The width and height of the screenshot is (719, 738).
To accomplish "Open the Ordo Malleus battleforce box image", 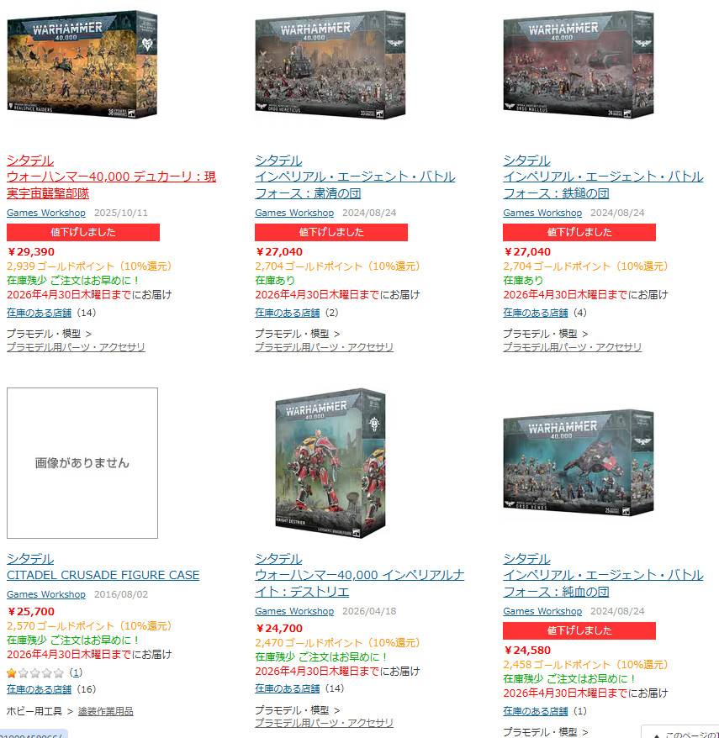I will click(579, 65).
